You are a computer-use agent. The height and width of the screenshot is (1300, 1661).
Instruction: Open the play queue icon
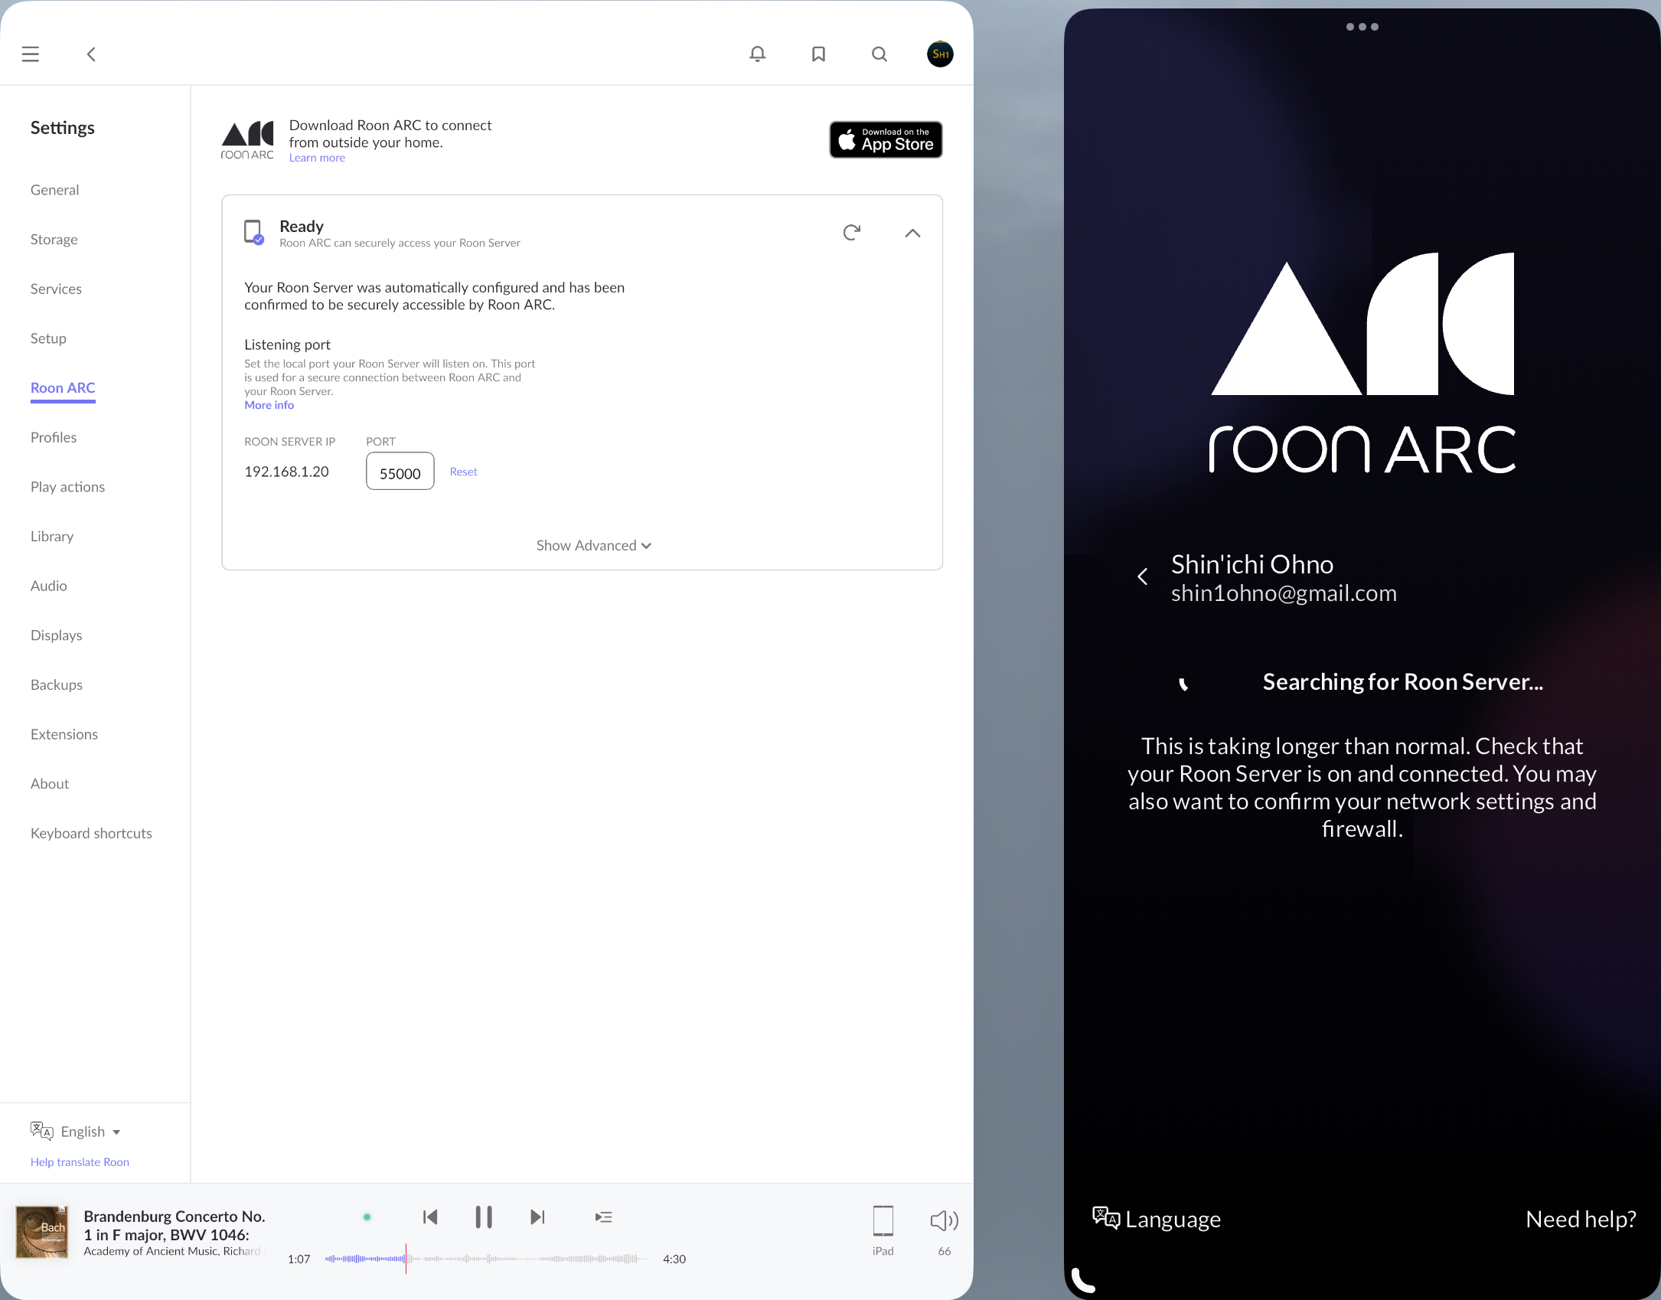coord(603,1217)
